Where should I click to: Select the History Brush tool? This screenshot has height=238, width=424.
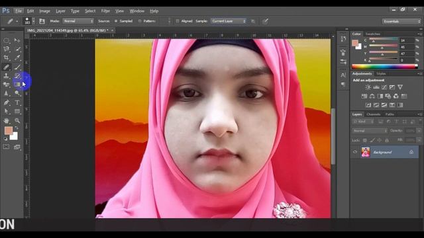17,76
